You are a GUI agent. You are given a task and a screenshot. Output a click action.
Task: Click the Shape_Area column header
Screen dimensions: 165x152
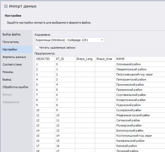coord(105,59)
